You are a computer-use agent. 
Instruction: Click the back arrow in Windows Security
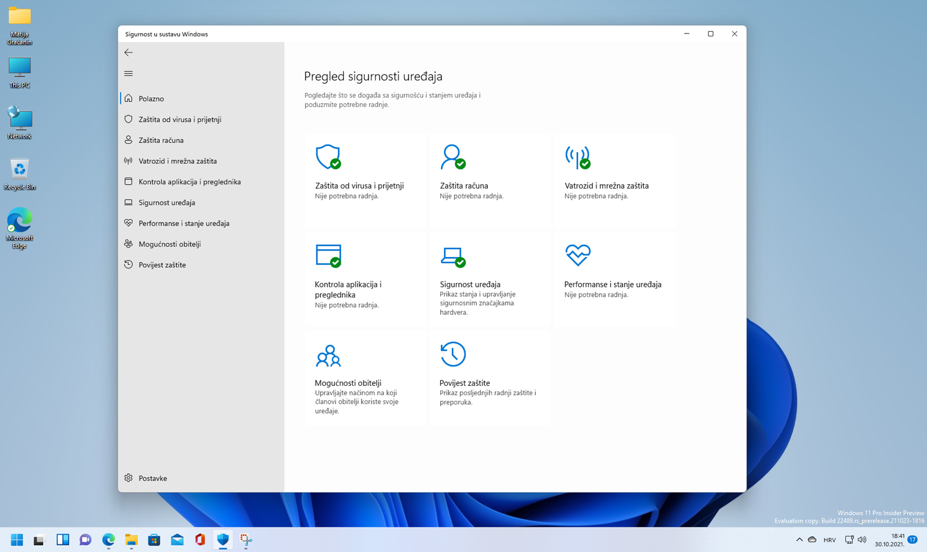click(129, 53)
